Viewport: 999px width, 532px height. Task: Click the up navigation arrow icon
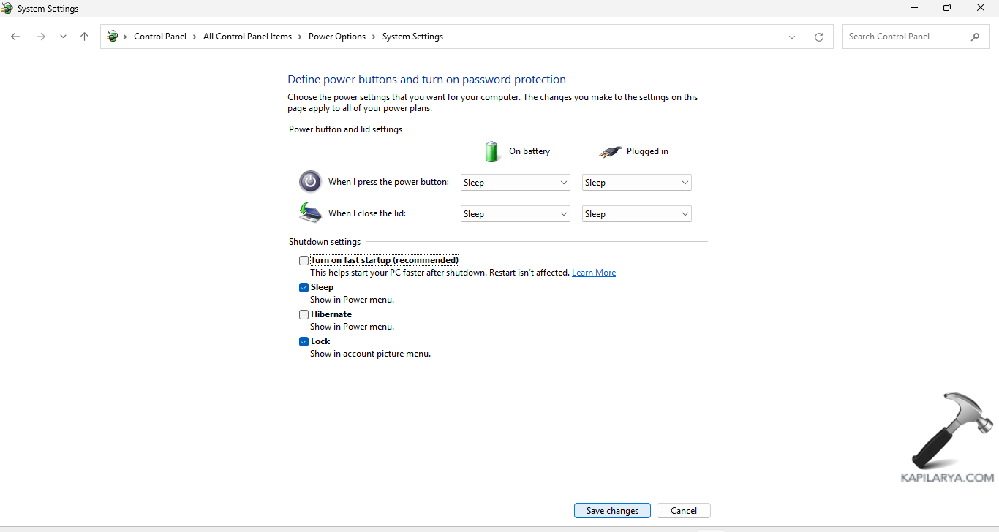(x=84, y=36)
